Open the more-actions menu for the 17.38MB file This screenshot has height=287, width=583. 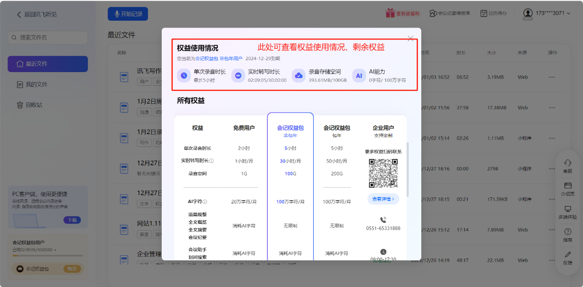[552, 107]
